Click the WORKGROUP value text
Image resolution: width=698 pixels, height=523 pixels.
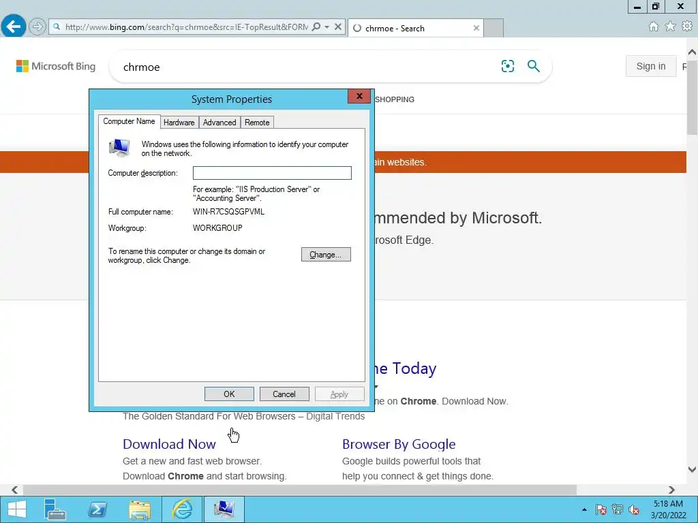(x=217, y=228)
